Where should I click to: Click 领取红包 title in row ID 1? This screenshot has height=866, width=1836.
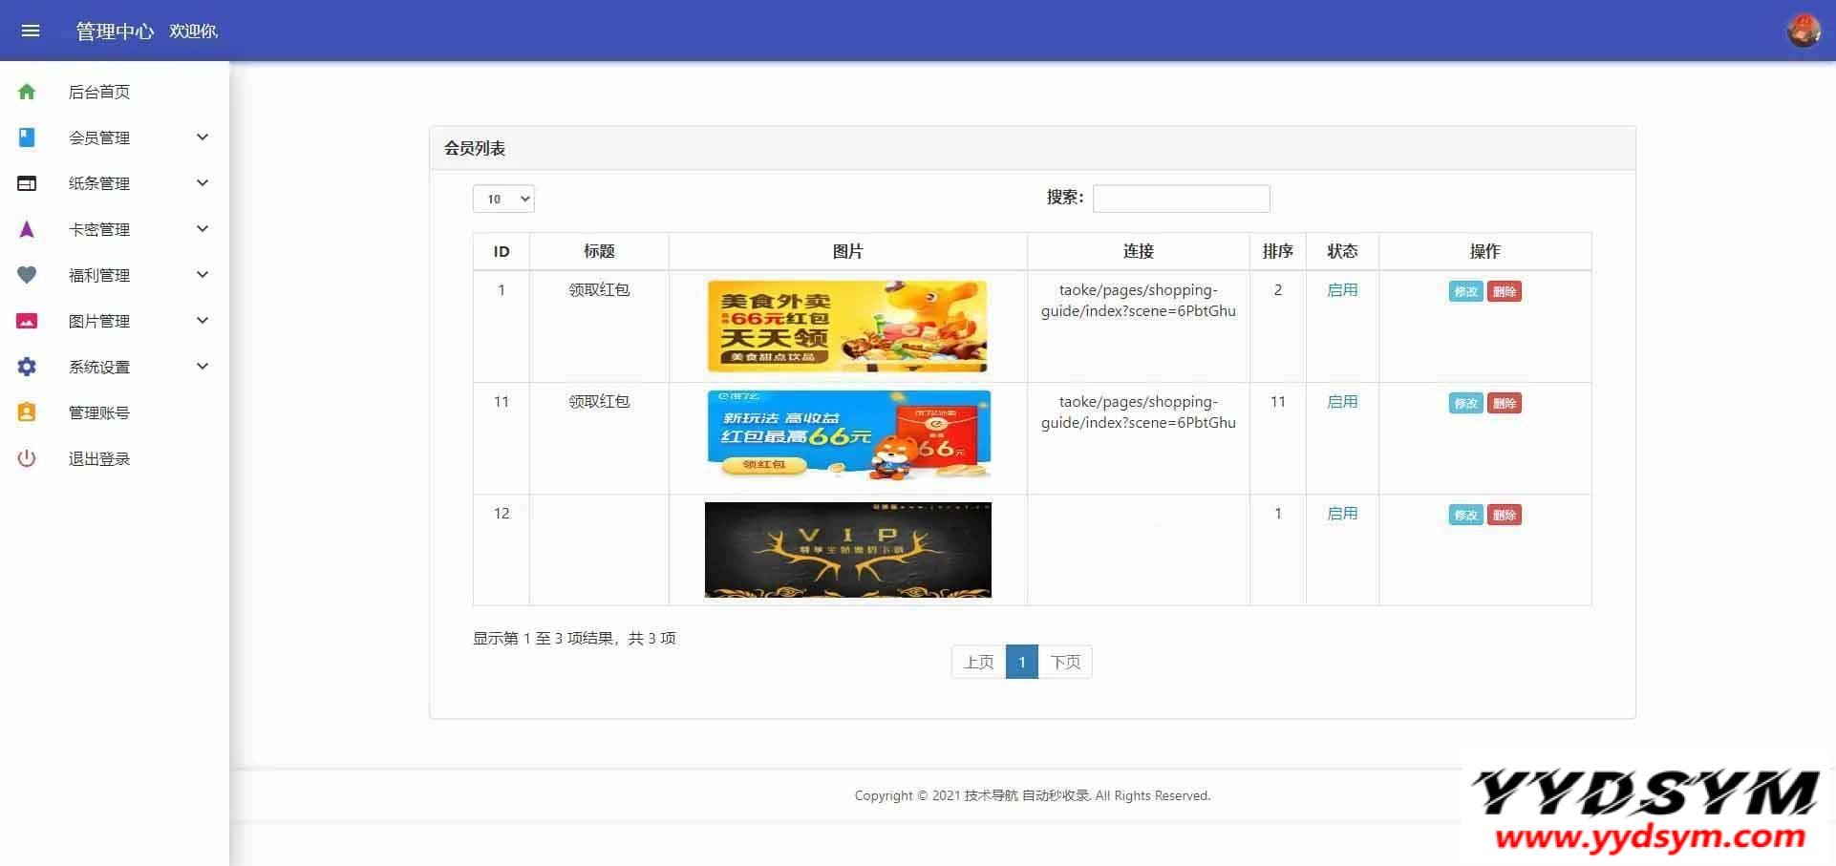(599, 289)
